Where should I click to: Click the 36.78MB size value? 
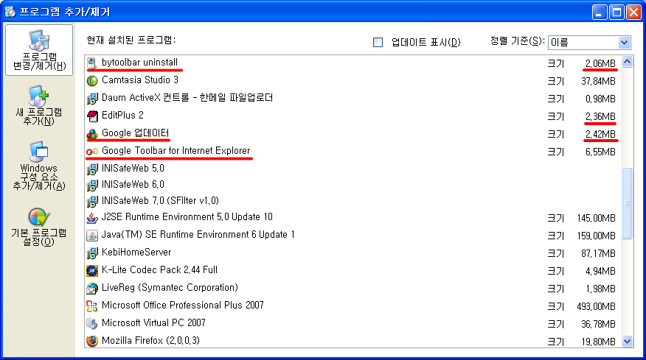point(598,325)
